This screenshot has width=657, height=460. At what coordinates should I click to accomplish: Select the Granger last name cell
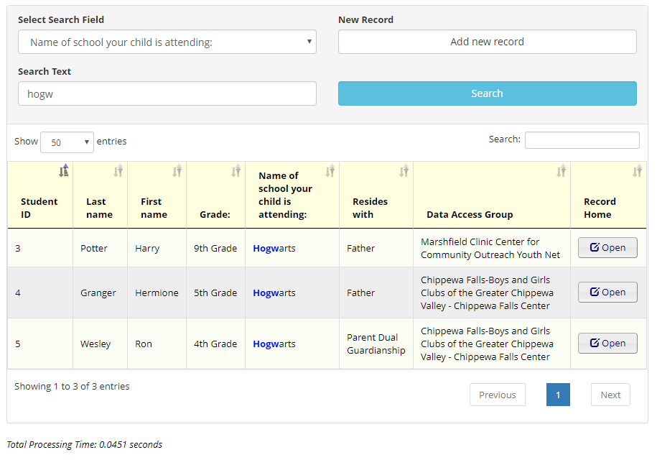(98, 293)
